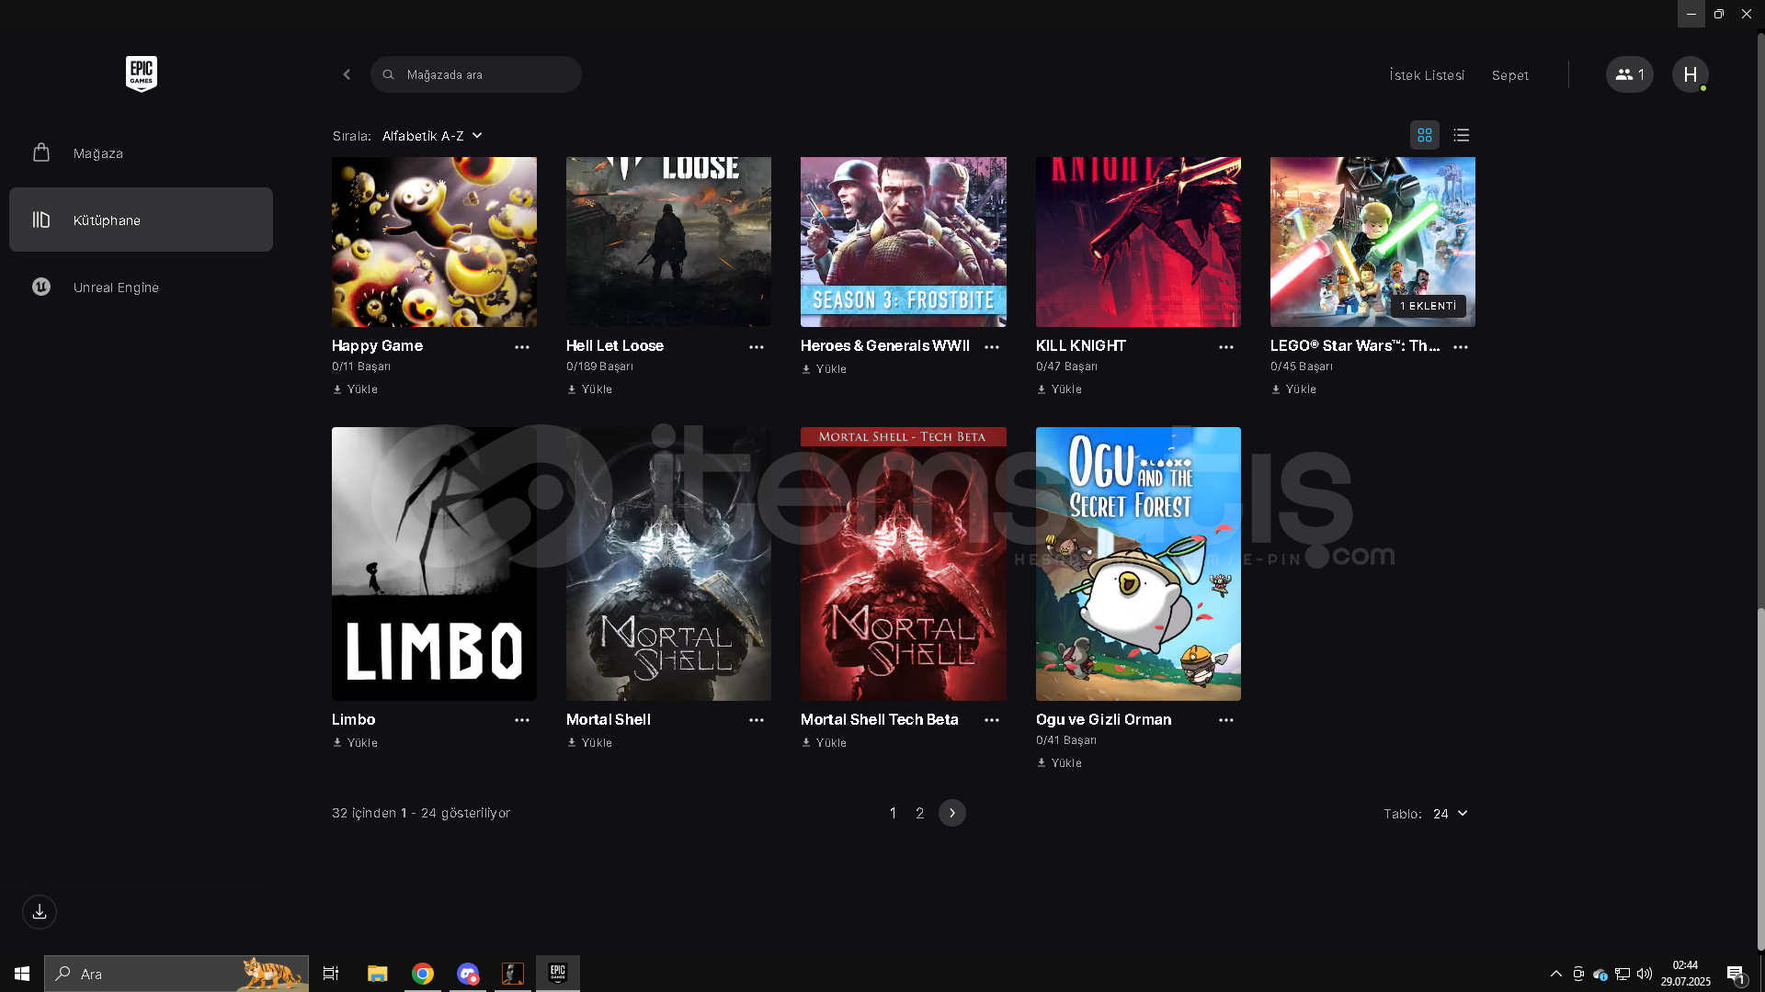The height and width of the screenshot is (992, 1765).
Task: Open Epic Games Launcher taskbar icon
Action: coord(558,974)
